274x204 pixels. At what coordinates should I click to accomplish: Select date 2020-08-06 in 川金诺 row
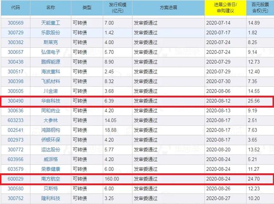218,91
